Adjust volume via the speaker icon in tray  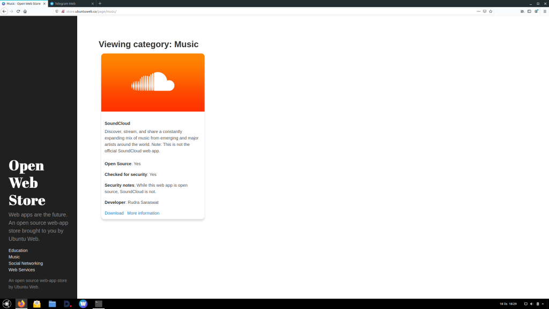[532, 304]
